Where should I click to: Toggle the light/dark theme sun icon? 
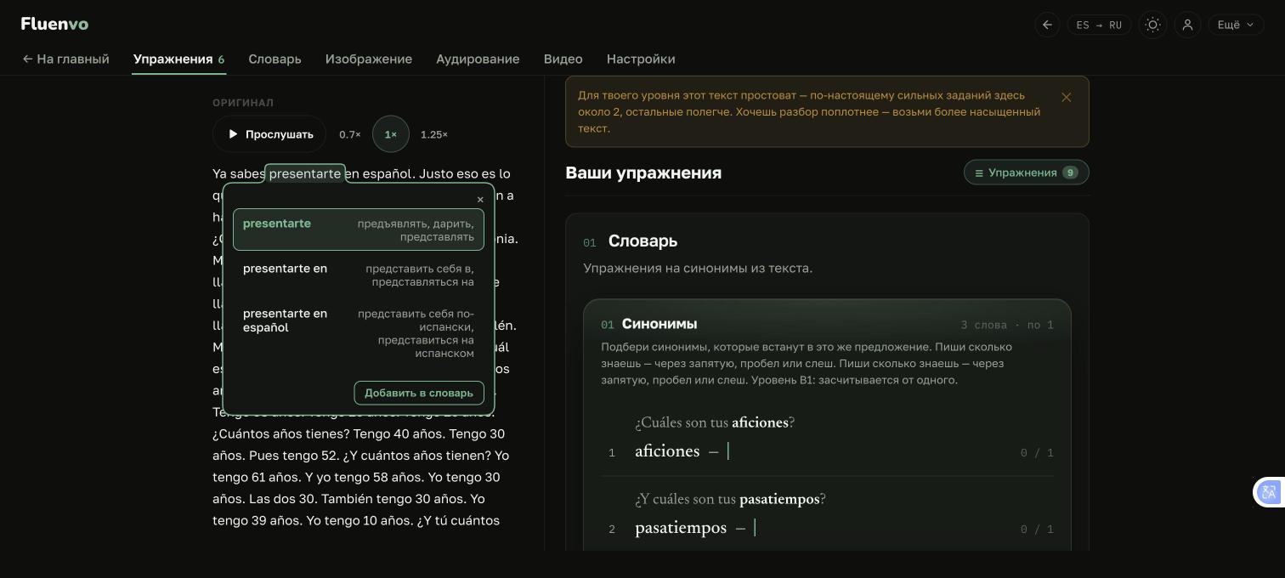click(x=1152, y=25)
